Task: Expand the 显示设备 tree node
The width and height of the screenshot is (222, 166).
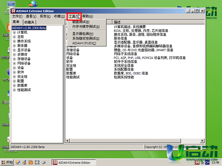Action: tap(14, 50)
